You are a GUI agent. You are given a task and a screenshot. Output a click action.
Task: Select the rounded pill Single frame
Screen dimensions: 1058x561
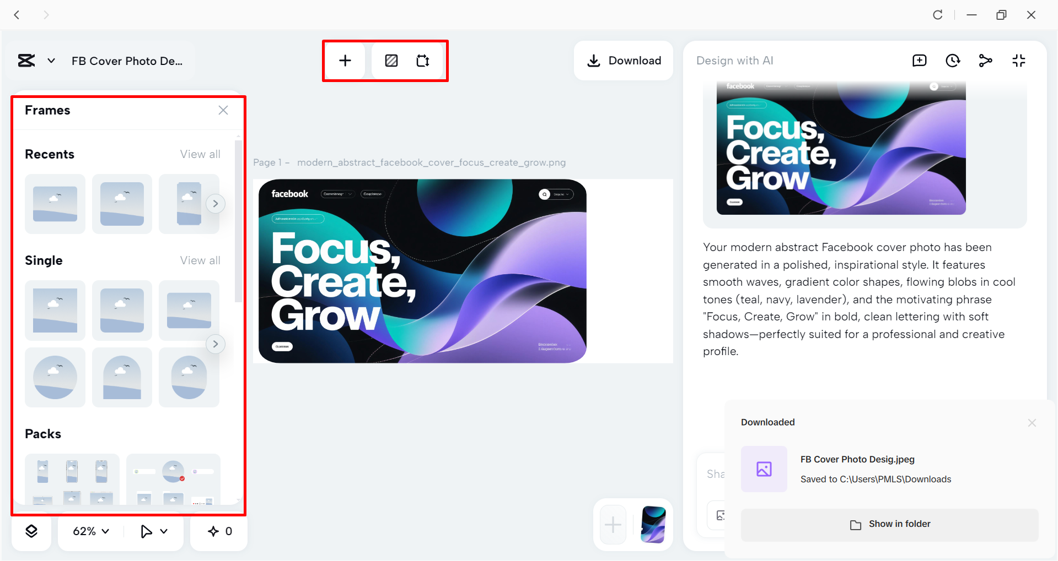click(x=189, y=377)
